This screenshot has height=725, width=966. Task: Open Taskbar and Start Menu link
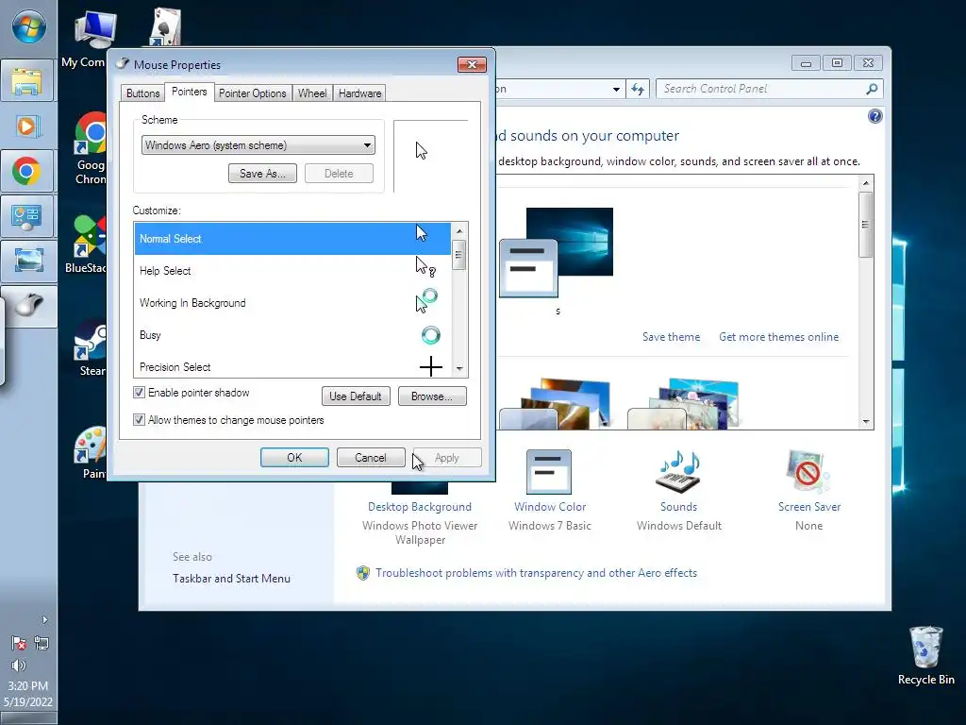tap(231, 579)
